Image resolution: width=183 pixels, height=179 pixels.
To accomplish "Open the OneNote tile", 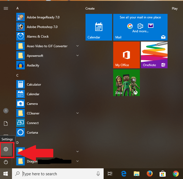I will pyautogui.click(x=154, y=55).
